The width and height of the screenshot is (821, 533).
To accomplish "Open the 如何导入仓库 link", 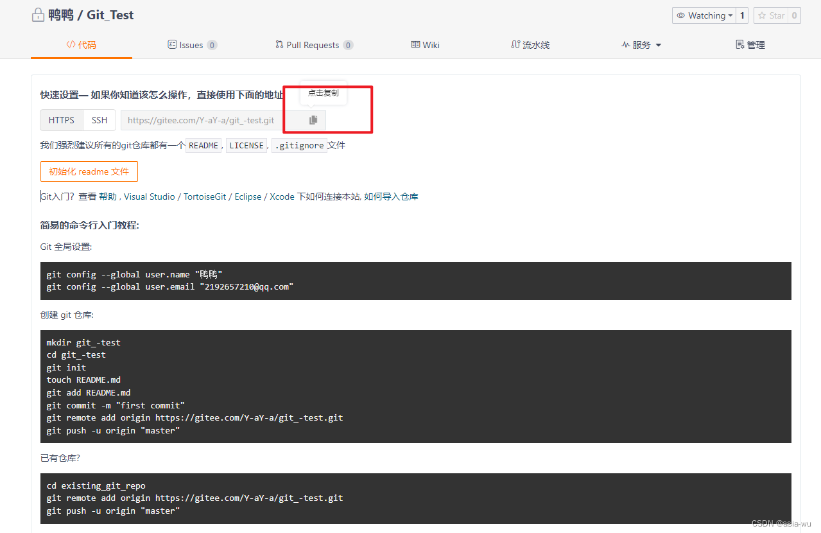I will [x=392, y=197].
